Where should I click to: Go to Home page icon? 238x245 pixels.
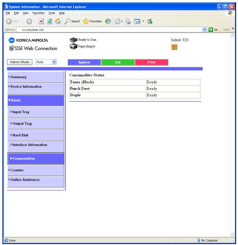[58, 21]
